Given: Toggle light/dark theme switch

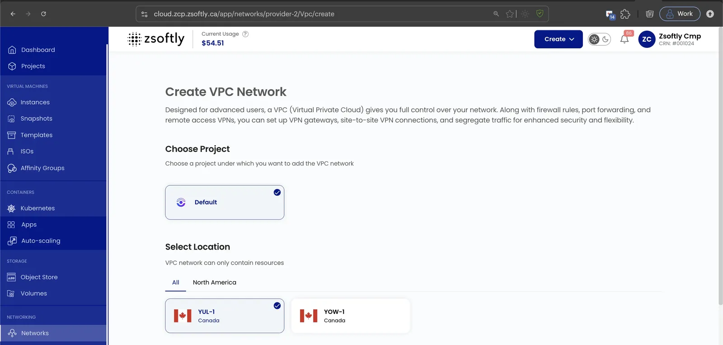Looking at the screenshot, I should tap(600, 39).
